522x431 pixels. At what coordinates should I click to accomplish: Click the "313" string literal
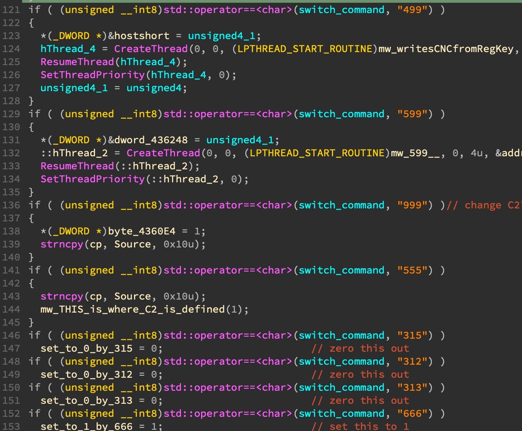coord(412,388)
